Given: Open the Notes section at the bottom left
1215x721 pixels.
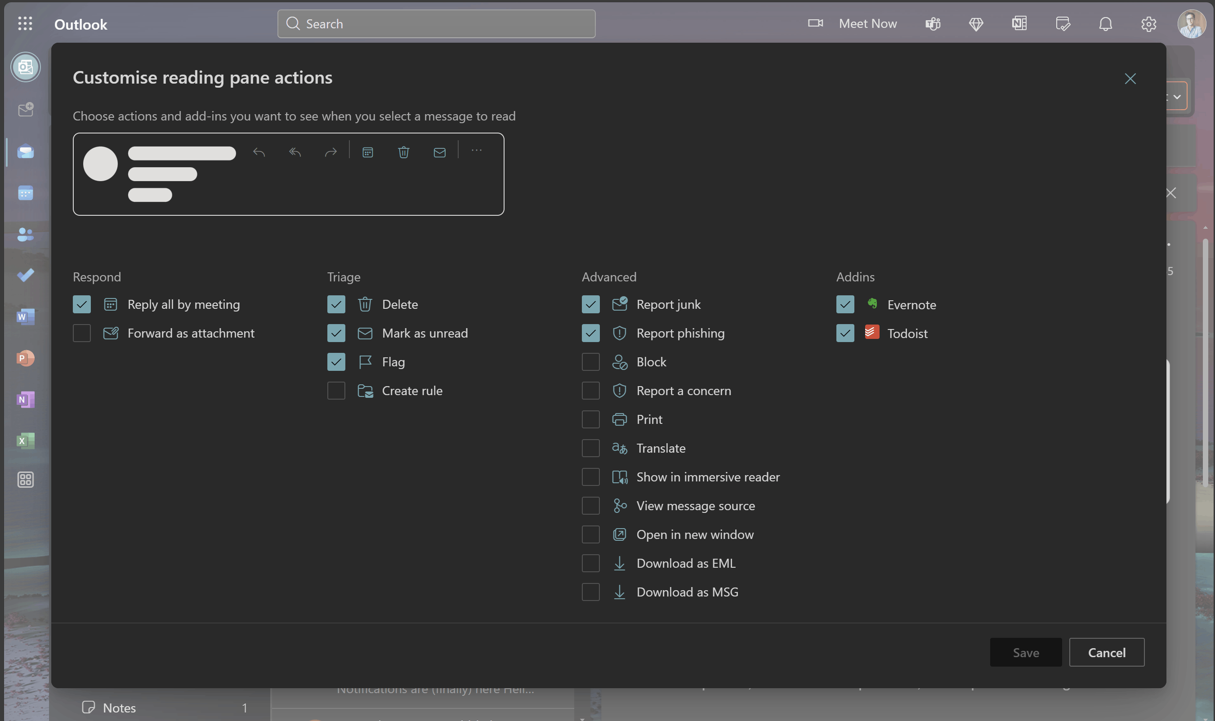Looking at the screenshot, I should pos(119,708).
